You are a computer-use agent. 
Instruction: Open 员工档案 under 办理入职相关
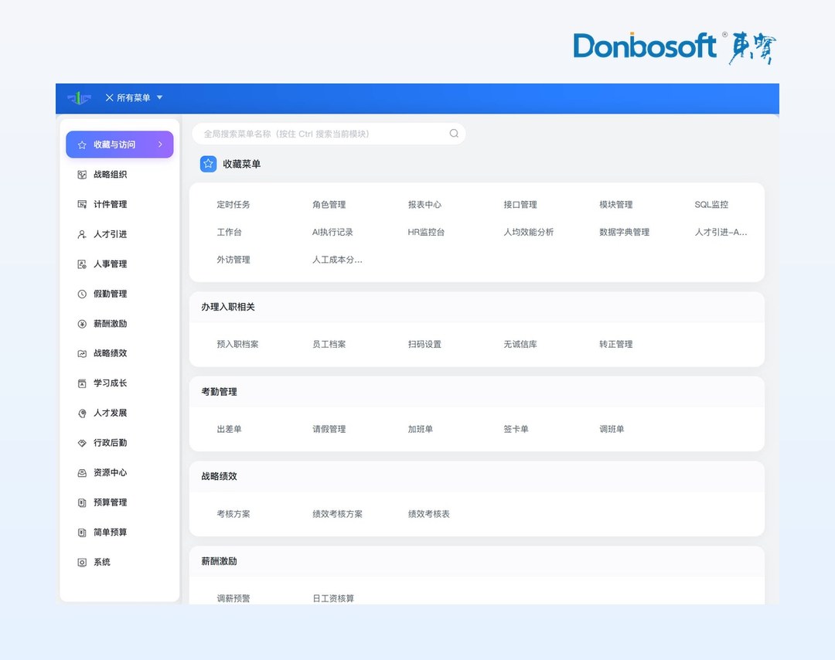click(x=329, y=345)
